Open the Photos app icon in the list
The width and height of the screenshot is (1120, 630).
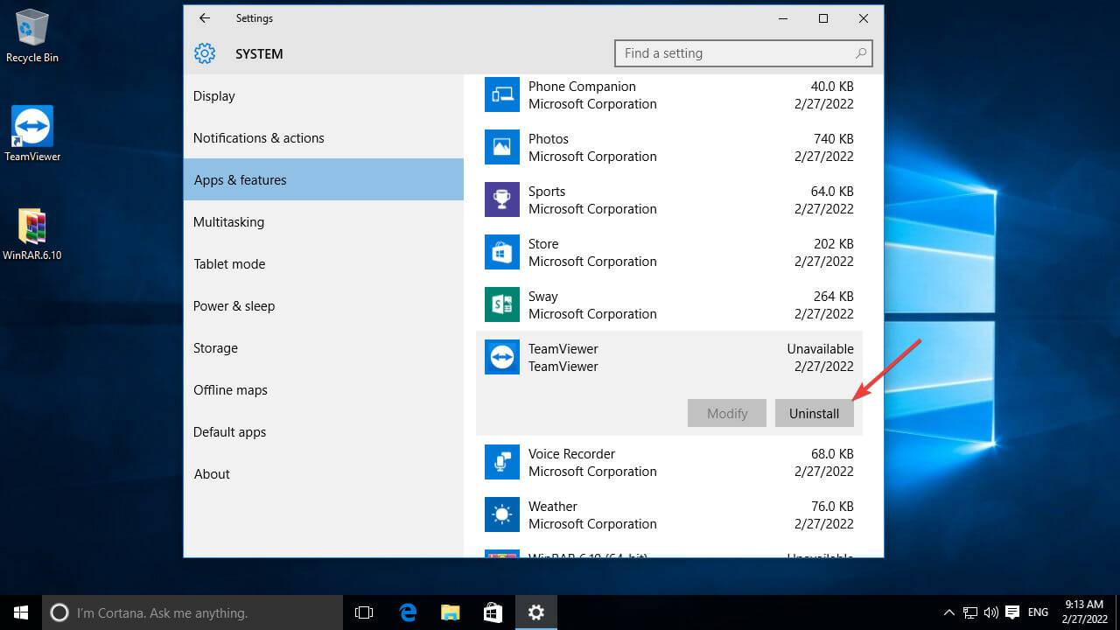click(501, 147)
